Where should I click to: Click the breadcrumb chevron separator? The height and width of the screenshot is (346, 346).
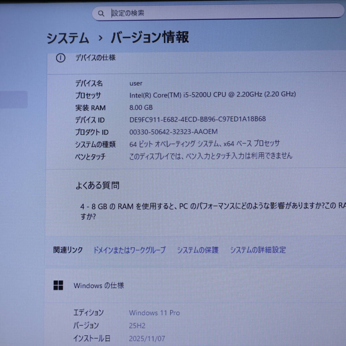tap(100, 38)
